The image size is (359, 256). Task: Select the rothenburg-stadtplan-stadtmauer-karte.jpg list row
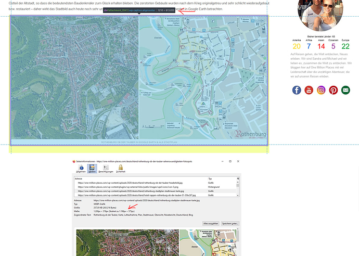pos(155,191)
